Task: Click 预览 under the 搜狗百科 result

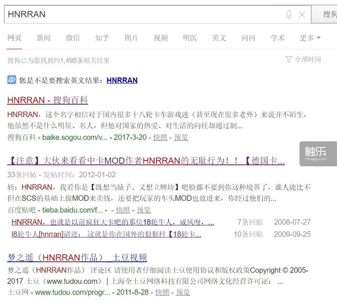Action: (x=181, y=137)
